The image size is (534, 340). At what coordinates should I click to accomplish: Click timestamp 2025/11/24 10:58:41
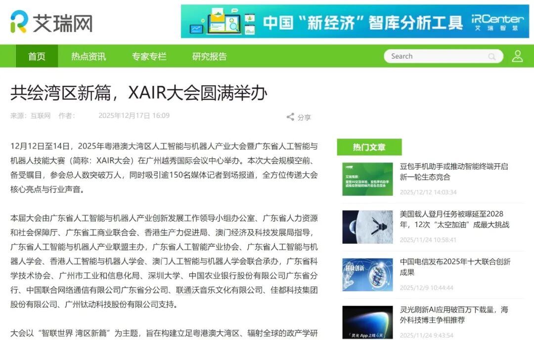428,240
